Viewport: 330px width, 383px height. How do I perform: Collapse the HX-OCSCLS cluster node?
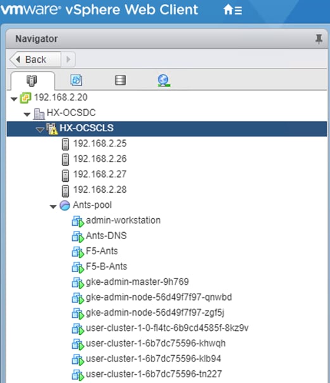(40, 129)
